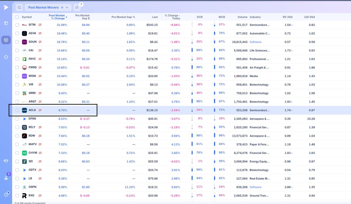Open Software industry link in SOUN row
Screen dimensions: 351x204
256,42
